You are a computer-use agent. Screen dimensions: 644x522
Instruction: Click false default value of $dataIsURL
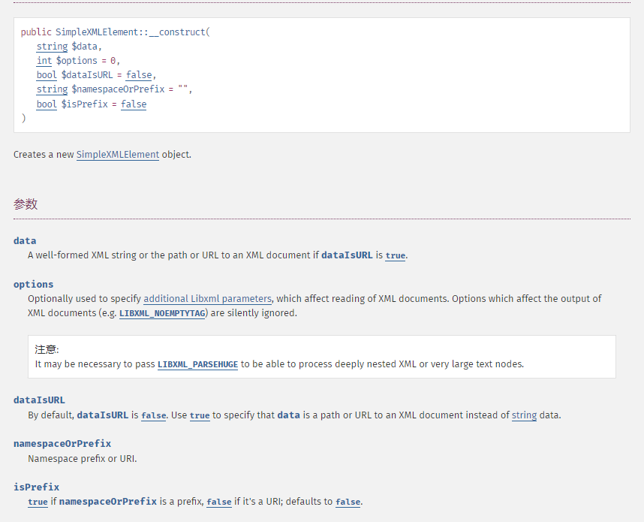point(139,75)
